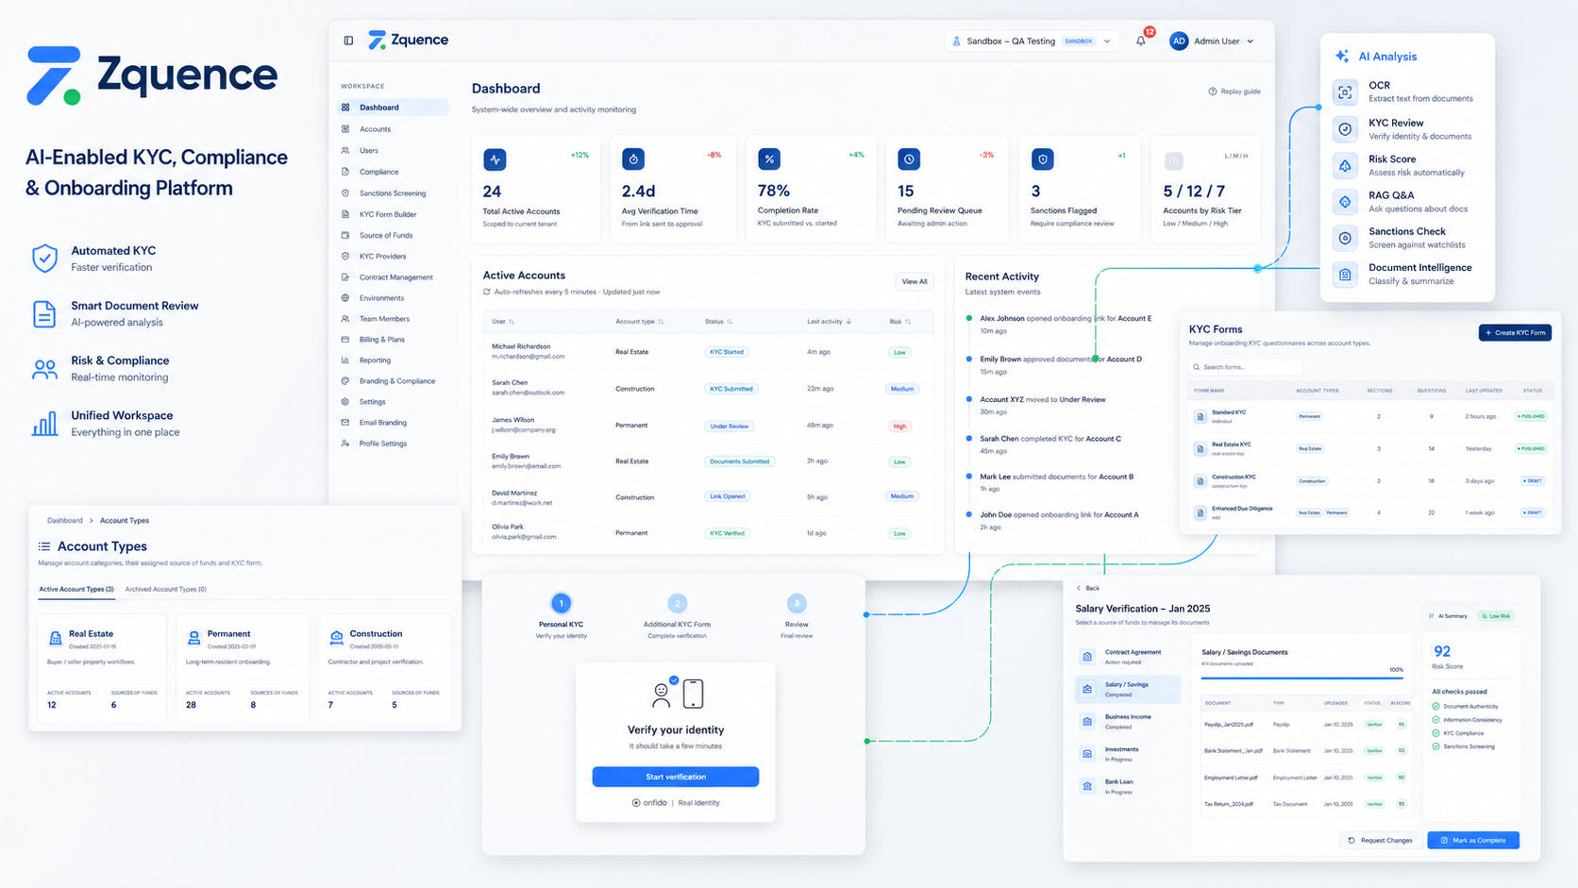Click the Start verification button
This screenshot has height=888, width=1578.
point(676,777)
